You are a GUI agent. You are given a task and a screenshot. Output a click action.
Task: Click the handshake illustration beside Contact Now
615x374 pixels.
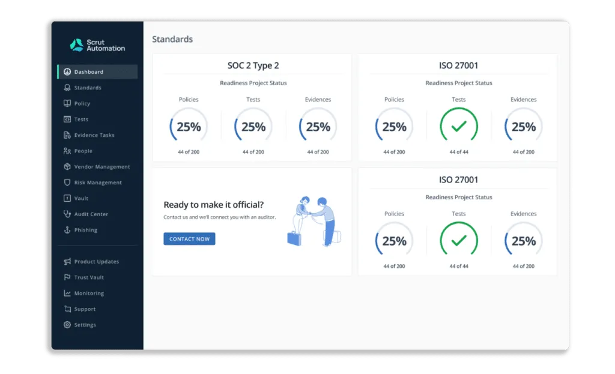314,222
